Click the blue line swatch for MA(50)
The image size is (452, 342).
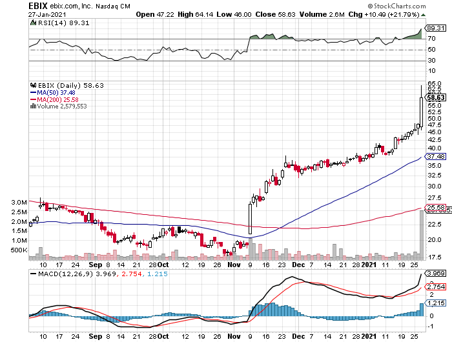click(x=33, y=93)
